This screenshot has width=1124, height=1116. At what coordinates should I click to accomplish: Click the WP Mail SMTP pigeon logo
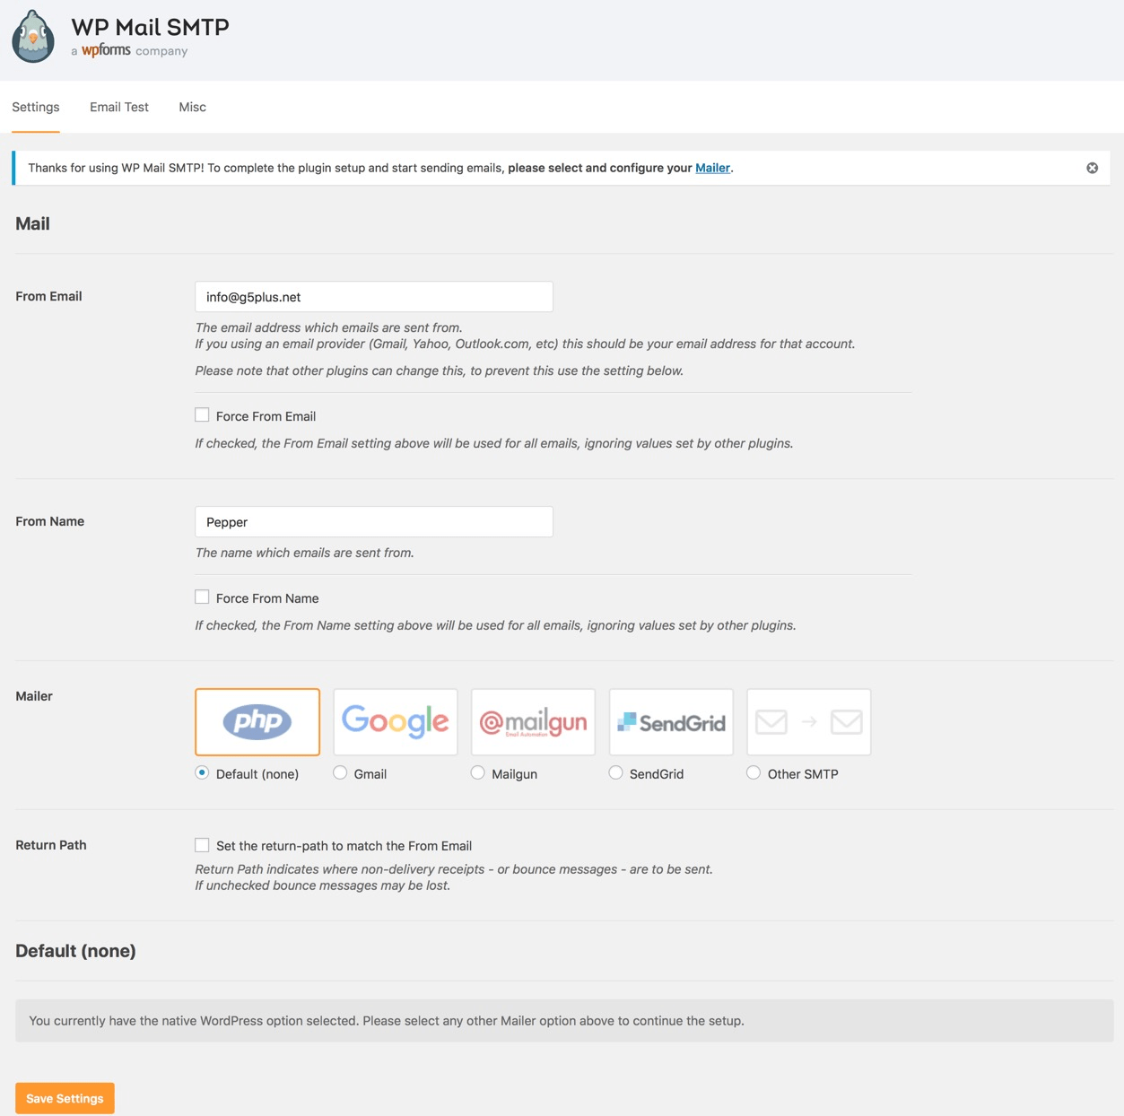[x=33, y=37]
